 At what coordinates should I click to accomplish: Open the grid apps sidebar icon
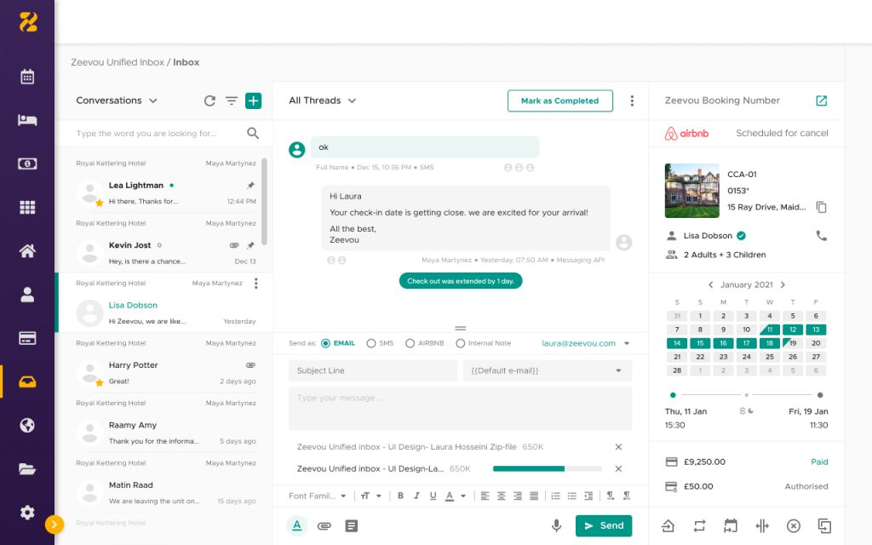tap(27, 208)
